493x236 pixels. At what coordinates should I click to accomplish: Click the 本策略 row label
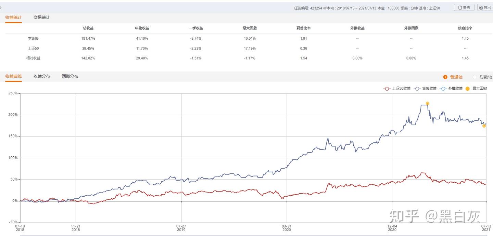click(33, 38)
